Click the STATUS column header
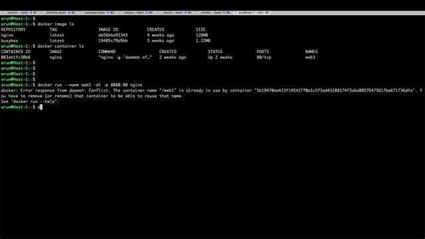Viewport: 425px width, 239px height. click(215, 52)
